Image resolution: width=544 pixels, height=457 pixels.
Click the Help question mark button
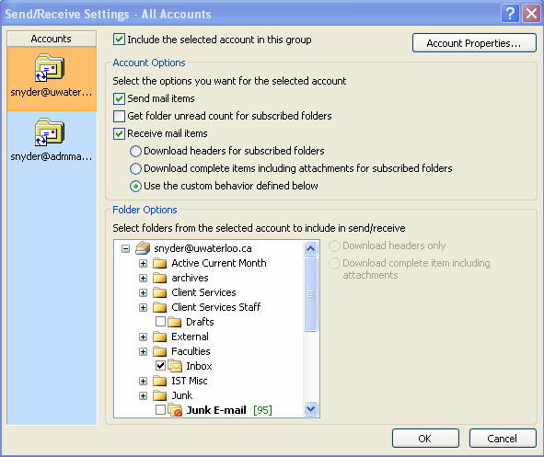pos(510,14)
